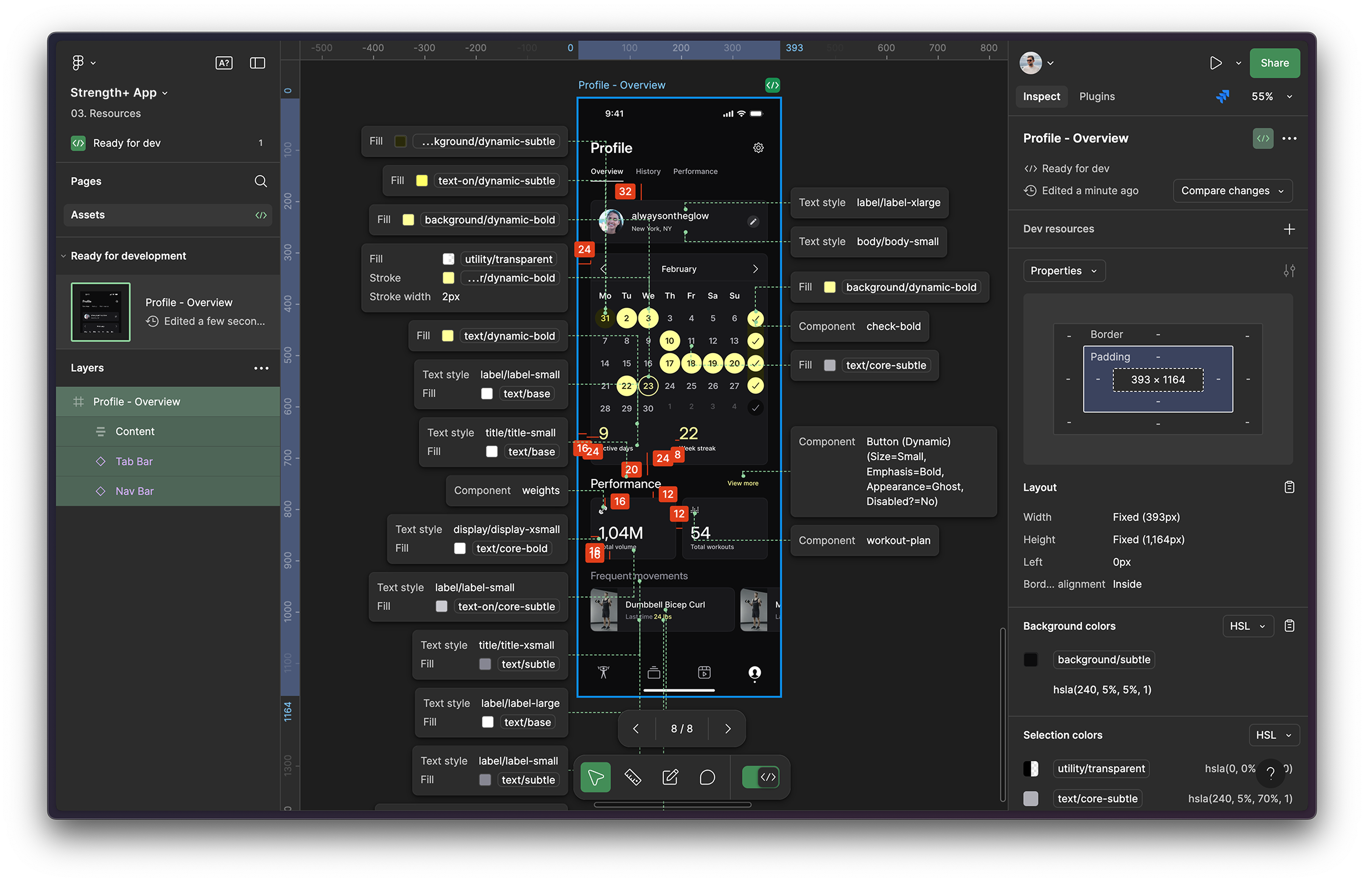Expand Strength+ App file name dropdown
The image size is (1364, 882).
(165, 93)
